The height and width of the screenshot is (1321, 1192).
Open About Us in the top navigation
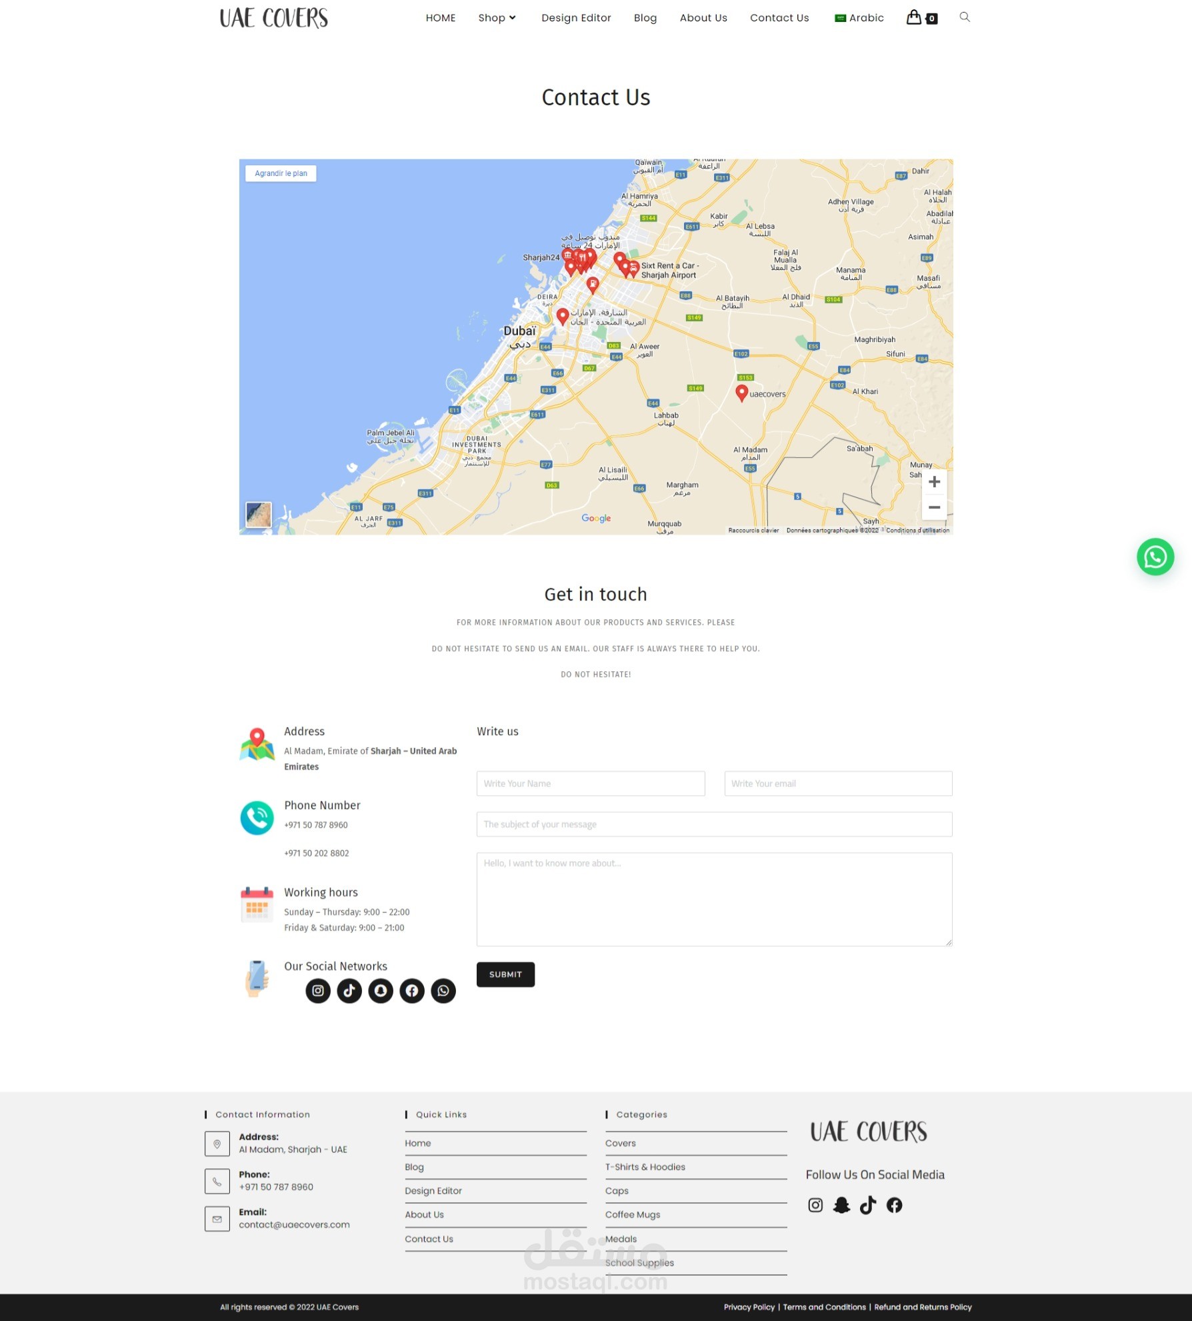[x=703, y=18]
